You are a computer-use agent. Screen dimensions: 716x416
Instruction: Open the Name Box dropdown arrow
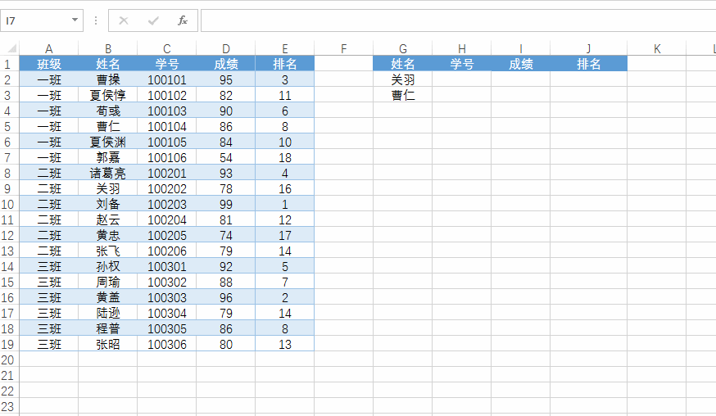(x=75, y=20)
